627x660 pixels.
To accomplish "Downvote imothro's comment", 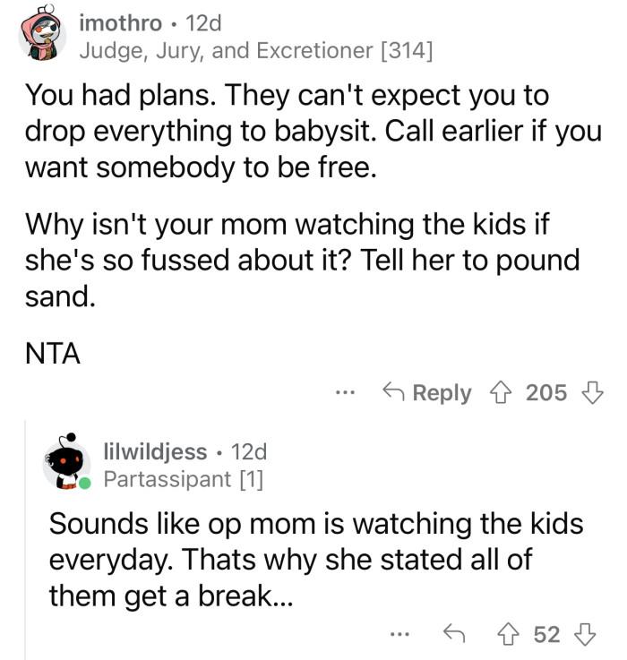I will [591, 393].
